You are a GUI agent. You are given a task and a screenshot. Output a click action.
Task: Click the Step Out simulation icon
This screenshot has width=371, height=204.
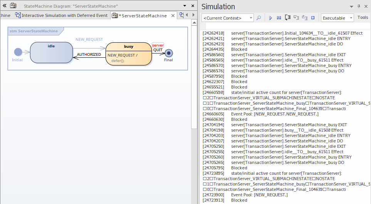pos(304,18)
